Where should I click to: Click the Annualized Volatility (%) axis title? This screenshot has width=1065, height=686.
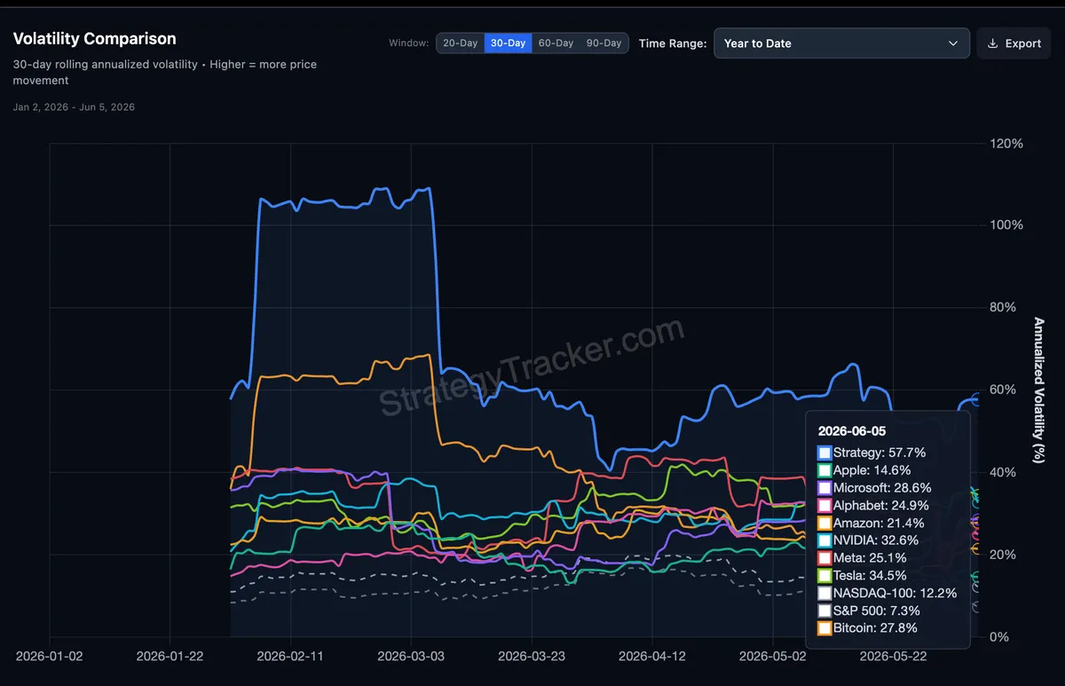[x=1039, y=390]
